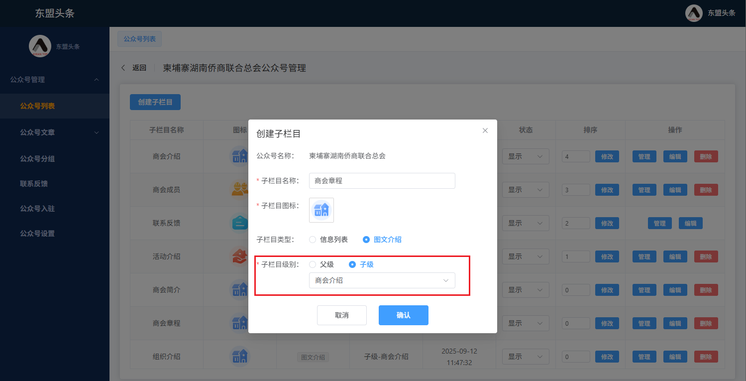The width and height of the screenshot is (746, 381).
Task: Select 公众号列表 in sidebar
Action: click(55, 106)
